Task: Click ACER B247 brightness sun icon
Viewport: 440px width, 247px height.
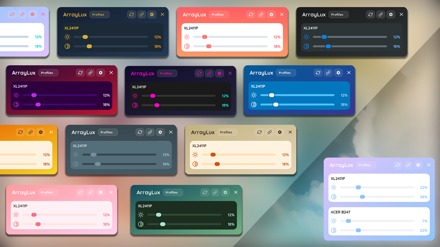Action: click(x=334, y=221)
